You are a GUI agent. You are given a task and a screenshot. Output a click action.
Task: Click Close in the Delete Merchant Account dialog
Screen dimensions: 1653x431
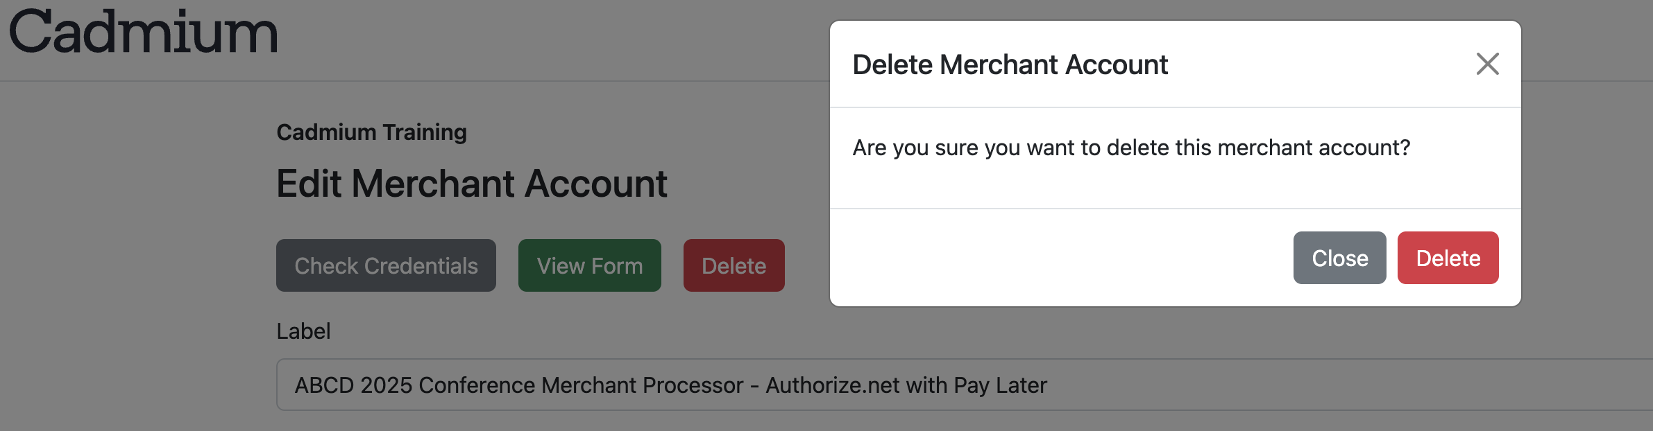1339,257
